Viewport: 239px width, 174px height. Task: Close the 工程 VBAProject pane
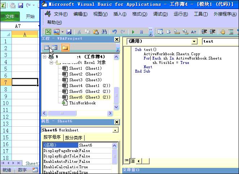(x=117, y=39)
